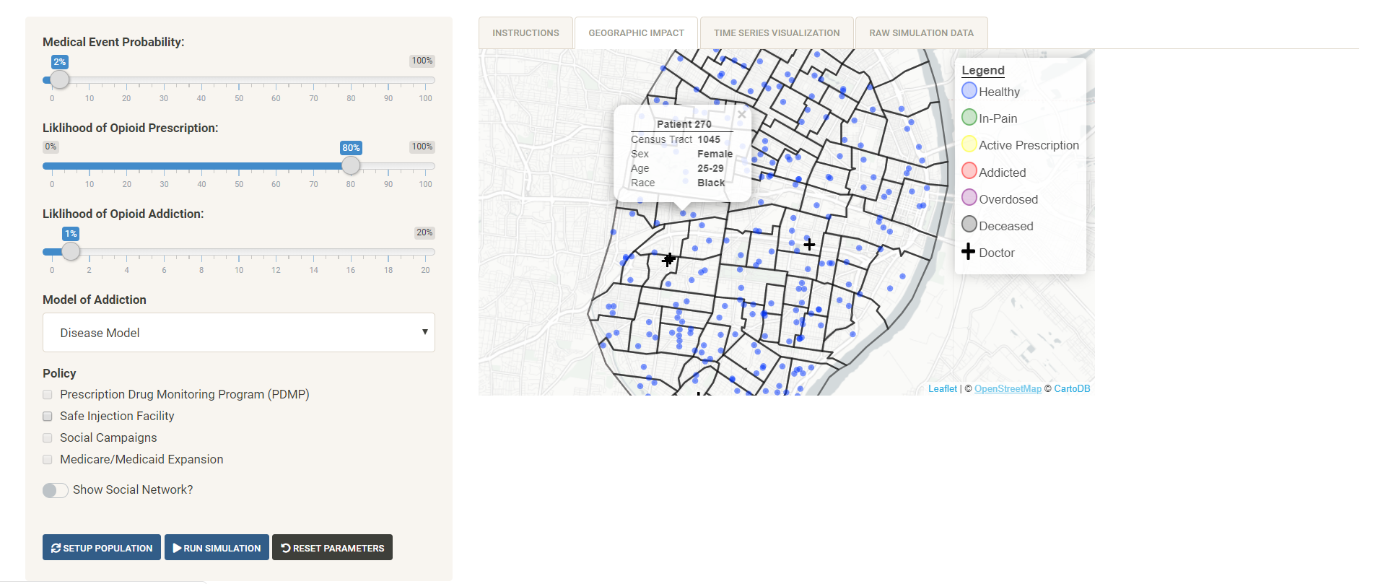
Task: Click the Setup Population button
Action: coord(102,548)
